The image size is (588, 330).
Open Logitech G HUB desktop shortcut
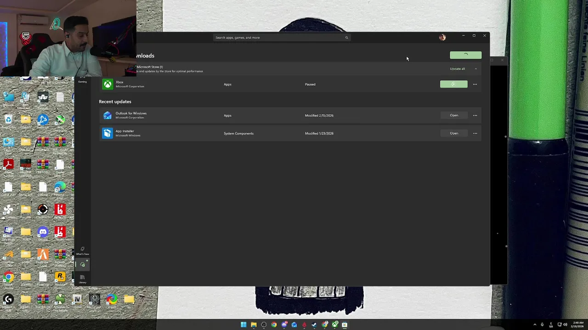(x=9, y=301)
